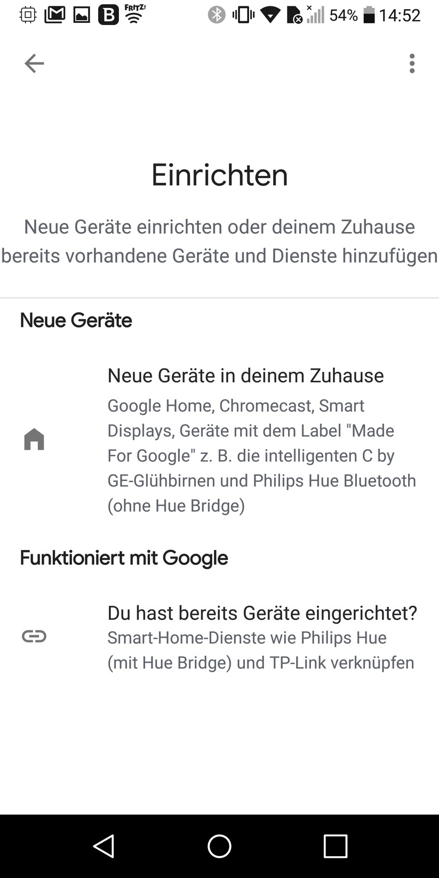Tap the Smart-Home-Dienste Philips Hue description
The image size is (439, 878).
(261, 650)
